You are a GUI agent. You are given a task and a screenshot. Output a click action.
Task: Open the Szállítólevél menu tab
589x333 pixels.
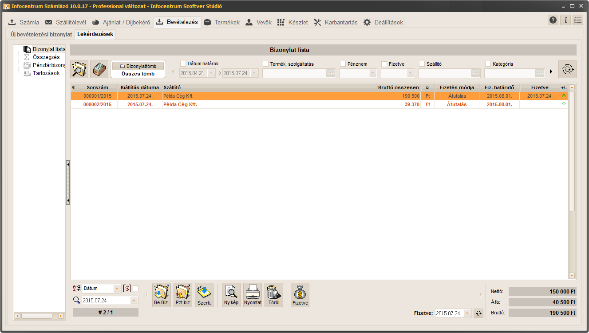tap(66, 22)
